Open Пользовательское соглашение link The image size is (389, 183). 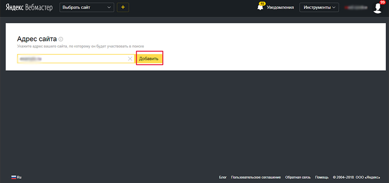(256, 177)
